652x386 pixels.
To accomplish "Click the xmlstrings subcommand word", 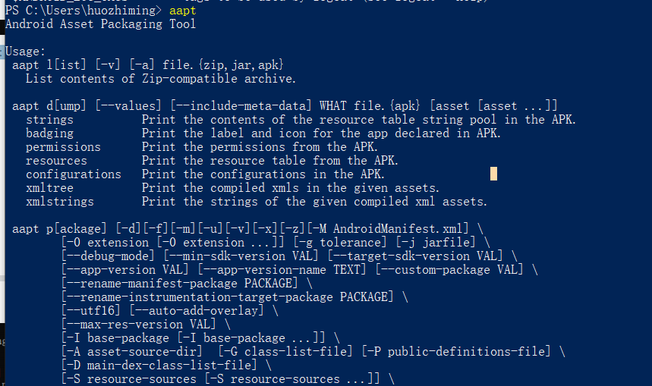I will tap(59, 202).
